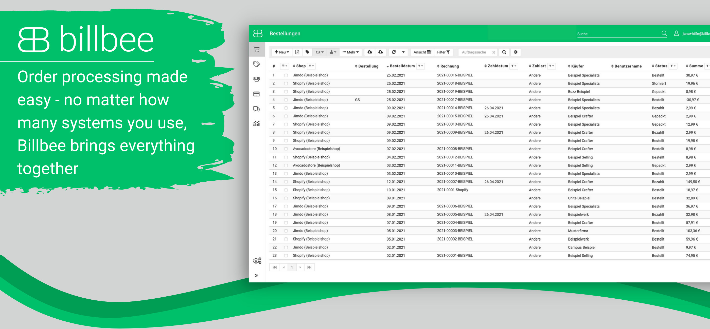Open the Shop column filter dropdown
Image resolution: width=710 pixels, height=329 pixels.
[x=311, y=66]
